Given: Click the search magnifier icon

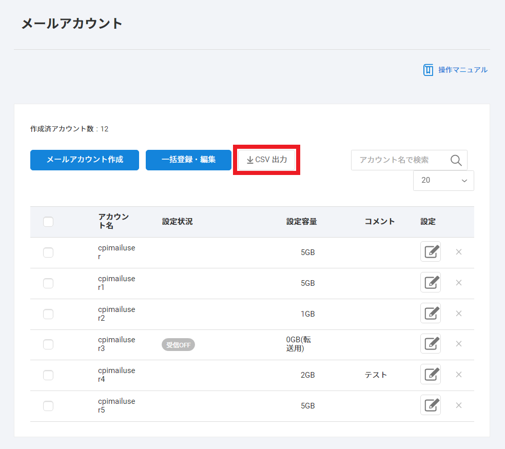Looking at the screenshot, I should click(456, 160).
